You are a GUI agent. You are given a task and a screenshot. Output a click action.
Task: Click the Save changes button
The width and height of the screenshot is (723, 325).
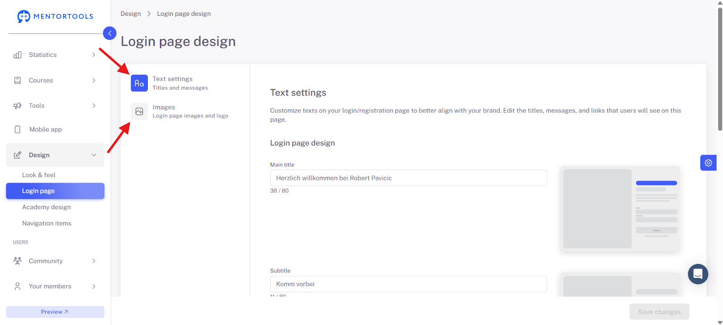[659, 312]
